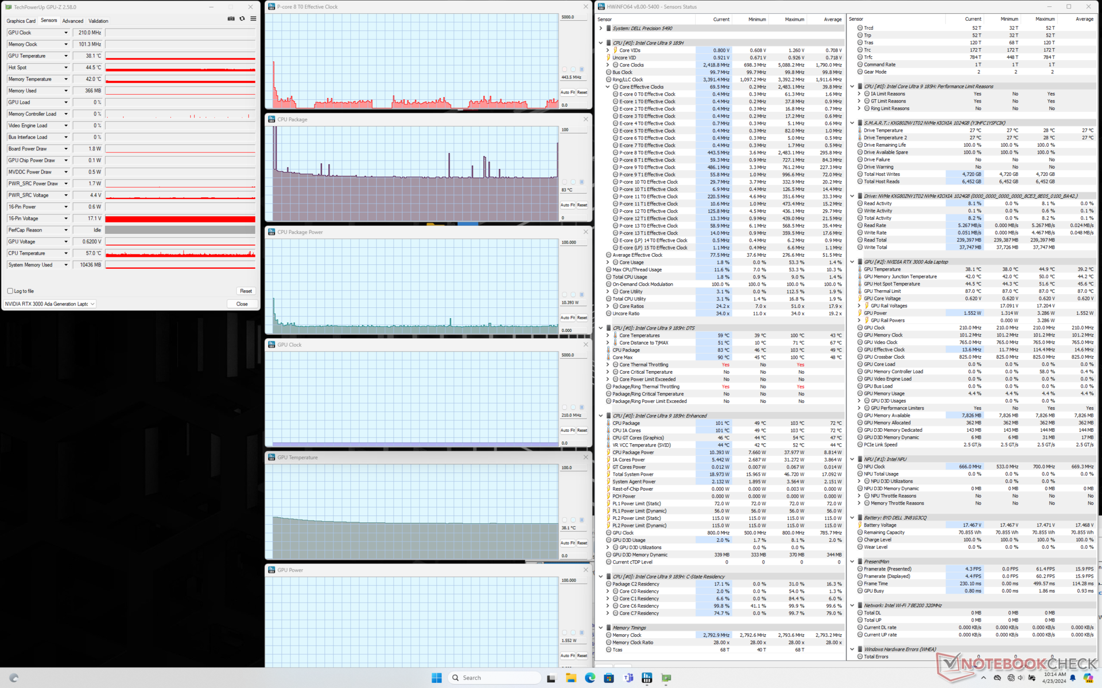This screenshot has width=1102, height=688.
Task: Click the GPU-Z Close button
Action: (x=242, y=304)
